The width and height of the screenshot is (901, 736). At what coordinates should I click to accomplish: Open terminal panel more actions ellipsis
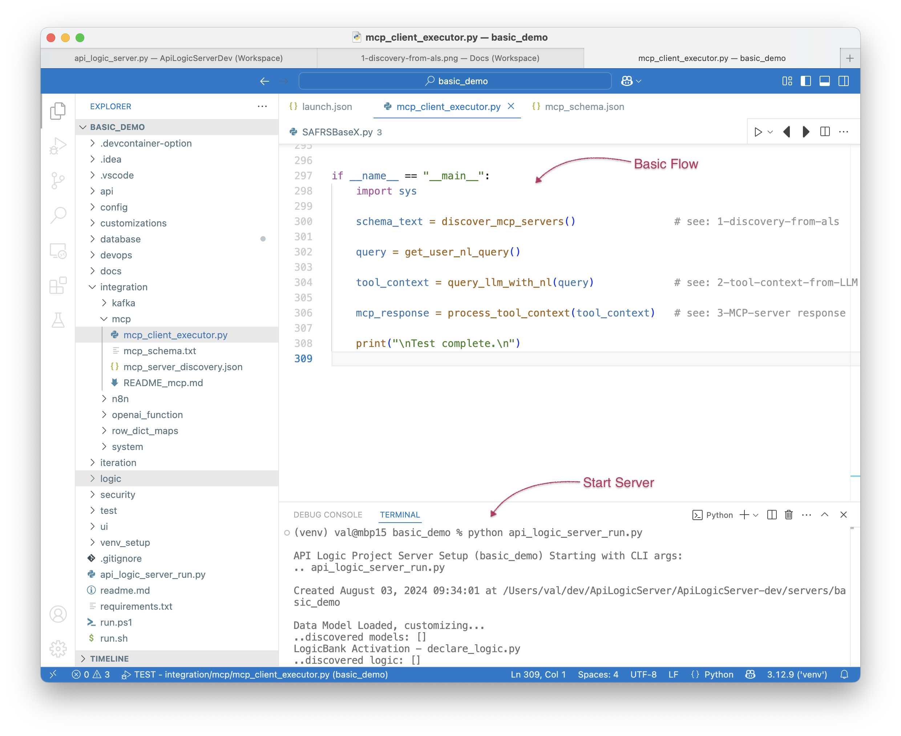point(807,515)
